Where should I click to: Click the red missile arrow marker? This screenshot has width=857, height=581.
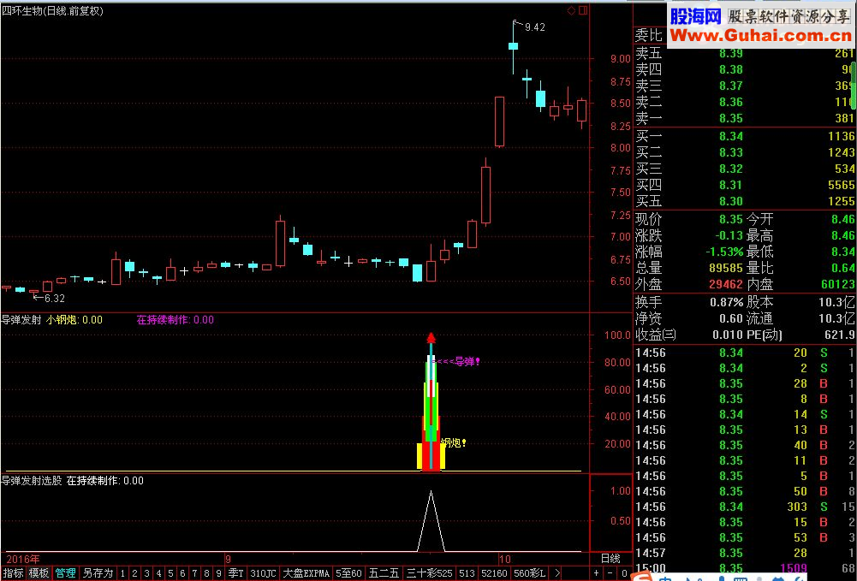(431, 337)
